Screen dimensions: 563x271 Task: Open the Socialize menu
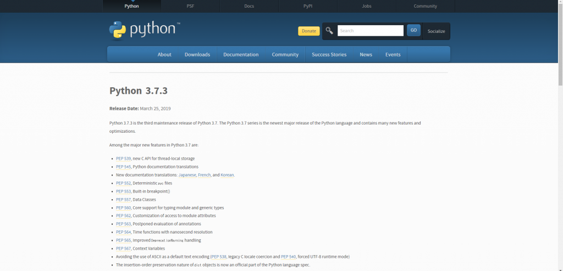[x=436, y=31]
